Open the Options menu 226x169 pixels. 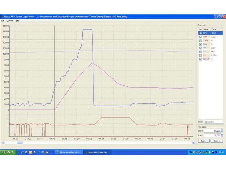(x=10, y=21)
